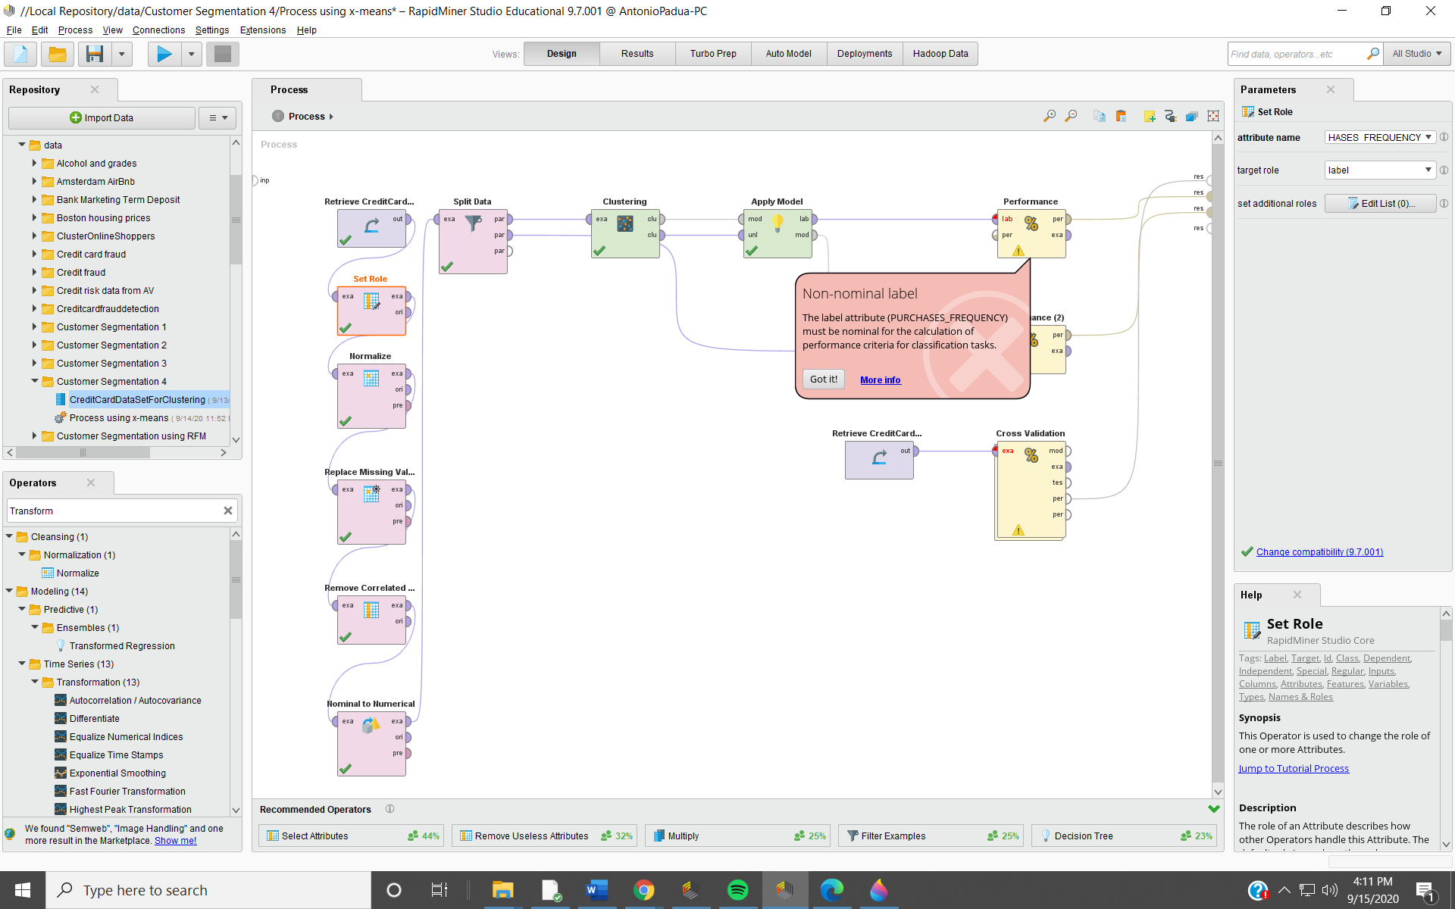The height and width of the screenshot is (909, 1455).
Task: Select the Split Data operator
Action: pos(473,241)
